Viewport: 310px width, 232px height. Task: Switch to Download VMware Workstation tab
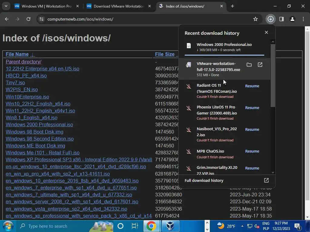coord(119,6)
